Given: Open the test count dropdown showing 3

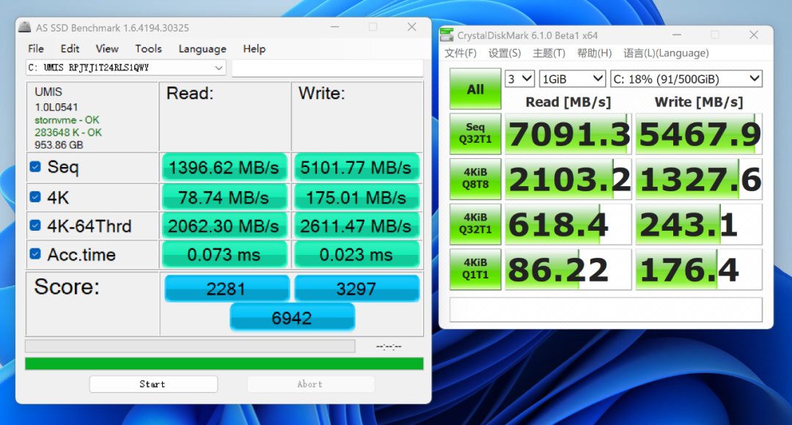Looking at the screenshot, I should tap(519, 78).
